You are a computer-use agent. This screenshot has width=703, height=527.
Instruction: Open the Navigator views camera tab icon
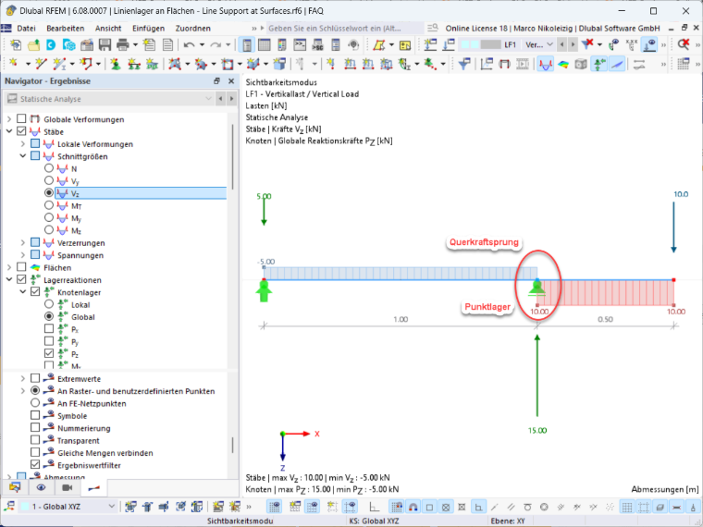point(68,487)
